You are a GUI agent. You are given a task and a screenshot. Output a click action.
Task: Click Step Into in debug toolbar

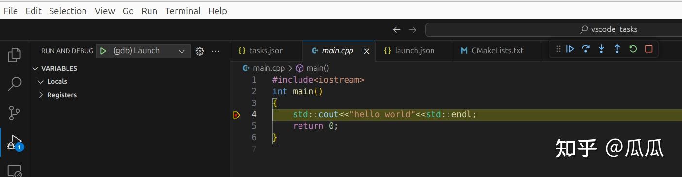(601, 49)
